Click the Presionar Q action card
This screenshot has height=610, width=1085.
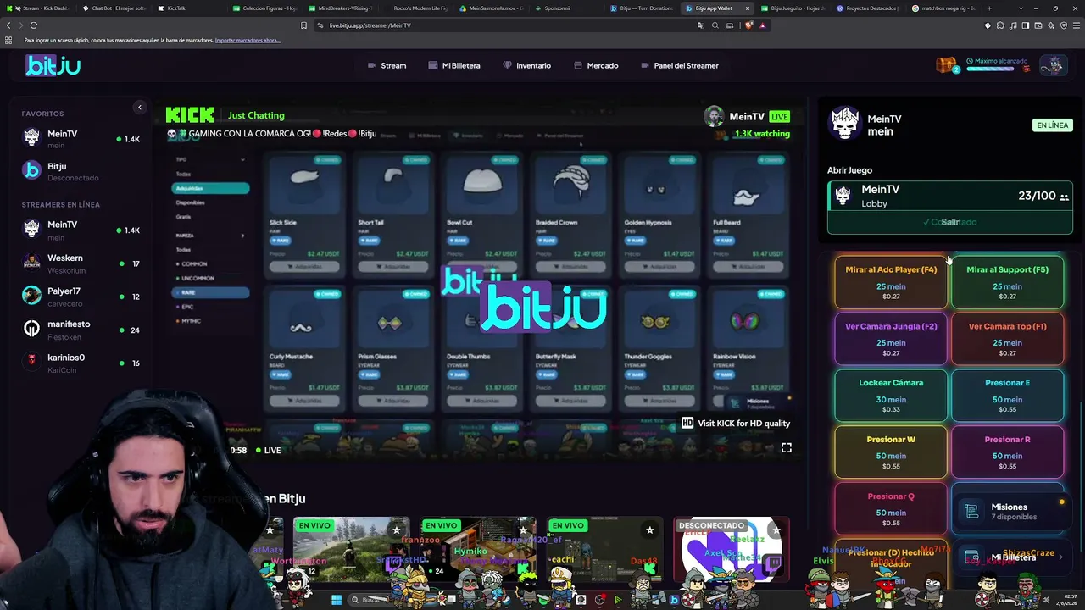891,509
